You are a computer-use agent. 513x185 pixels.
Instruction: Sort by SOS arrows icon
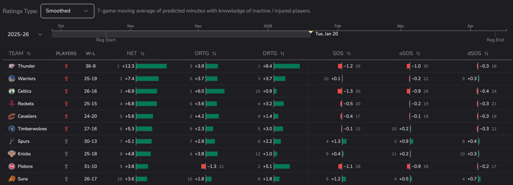(349, 53)
